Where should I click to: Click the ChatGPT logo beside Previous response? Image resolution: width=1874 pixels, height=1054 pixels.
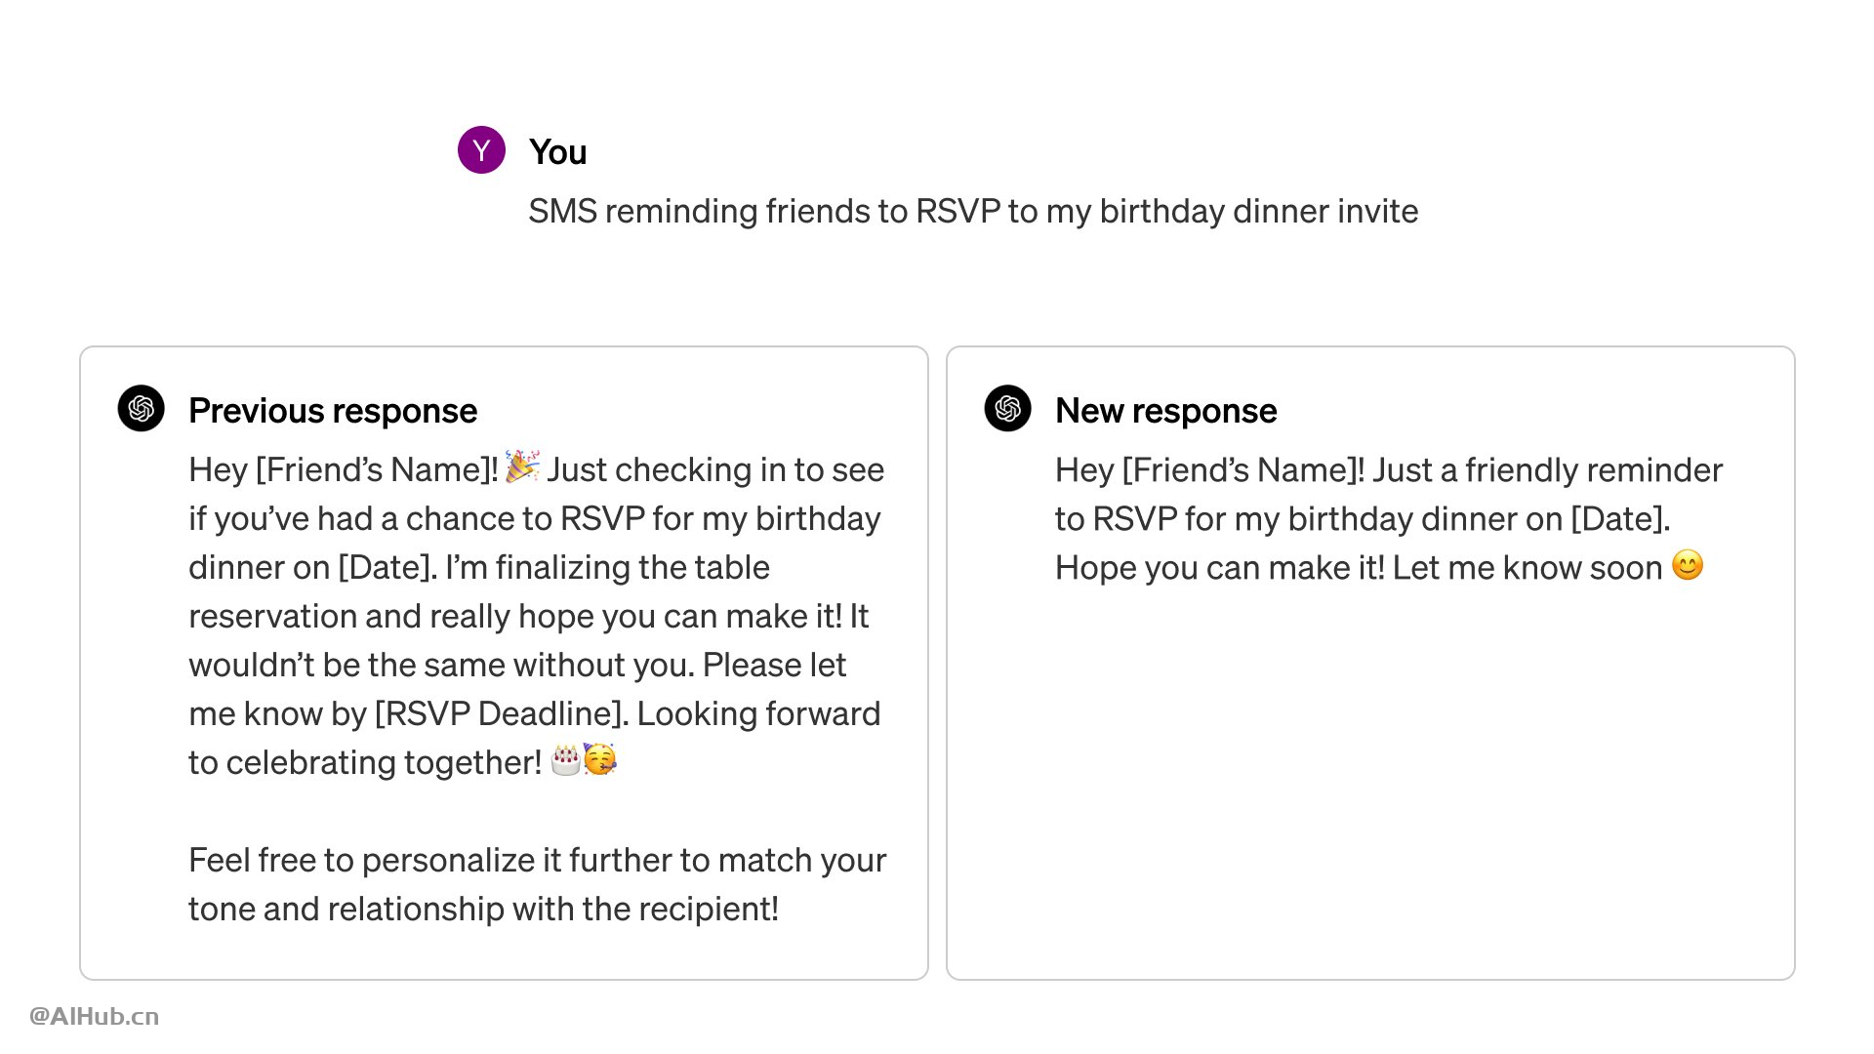[x=142, y=408]
